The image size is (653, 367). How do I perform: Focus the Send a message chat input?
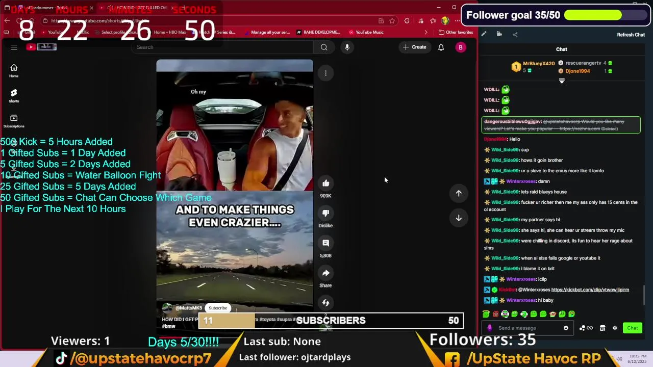528,328
